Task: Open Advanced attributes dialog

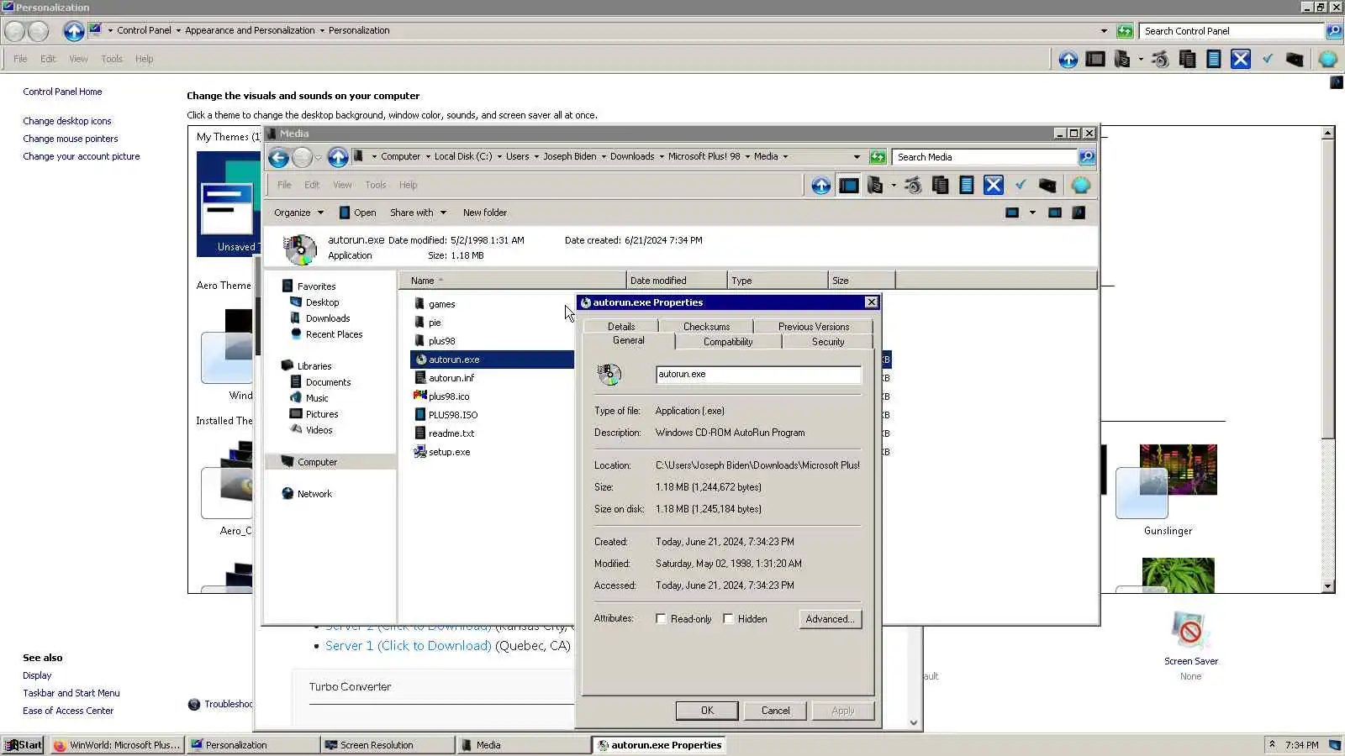Action: click(830, 619)
